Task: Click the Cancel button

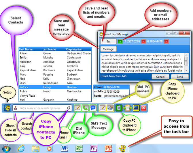Action: tap(160, 77)
